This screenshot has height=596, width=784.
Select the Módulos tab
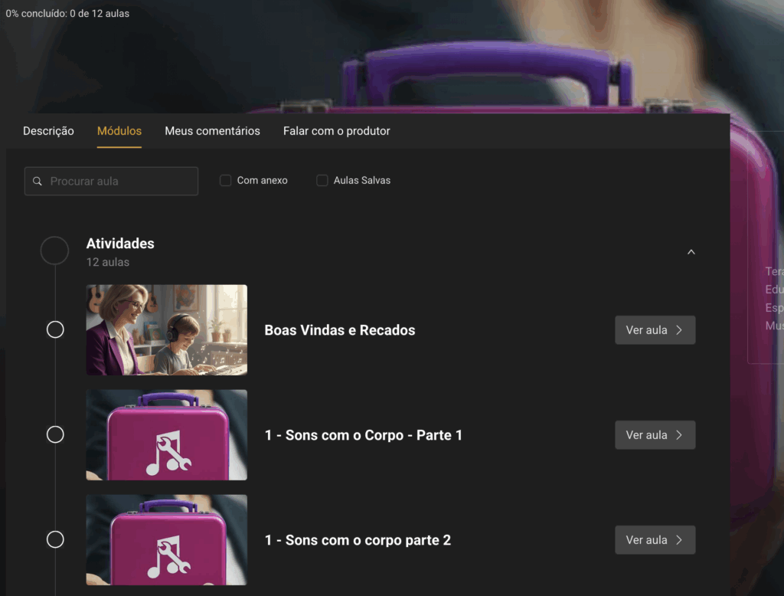click(x=119, y=131)
